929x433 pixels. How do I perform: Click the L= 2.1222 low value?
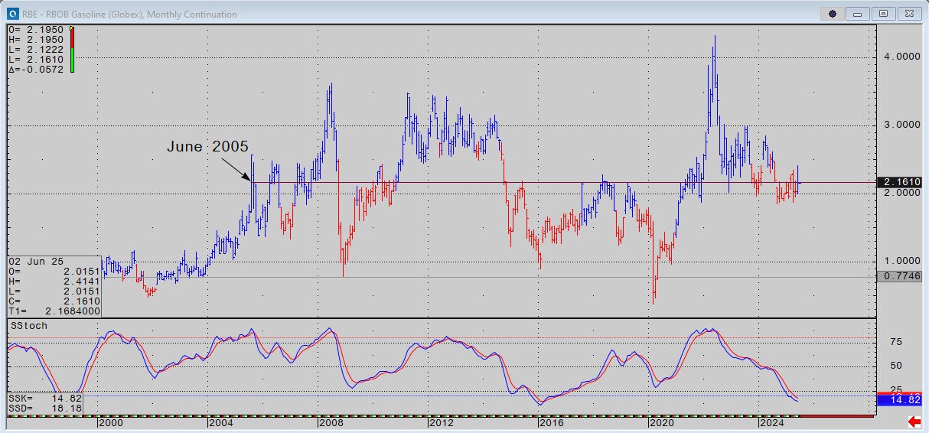(36, 49)
